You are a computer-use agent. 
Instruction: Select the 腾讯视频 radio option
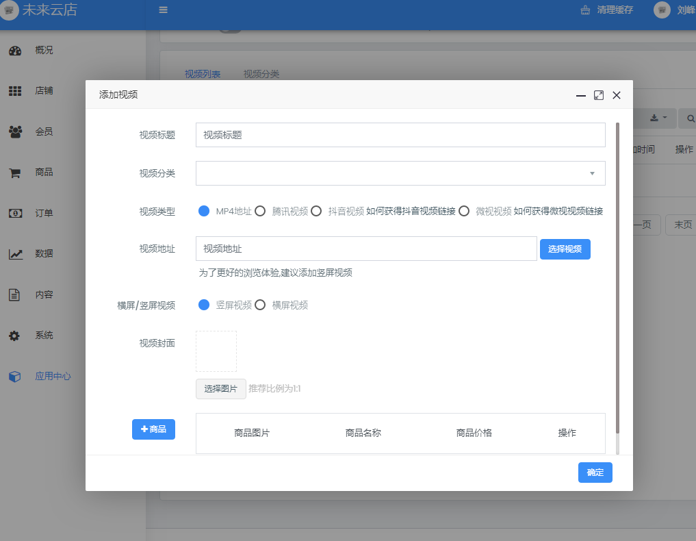[x=260, y=212]
